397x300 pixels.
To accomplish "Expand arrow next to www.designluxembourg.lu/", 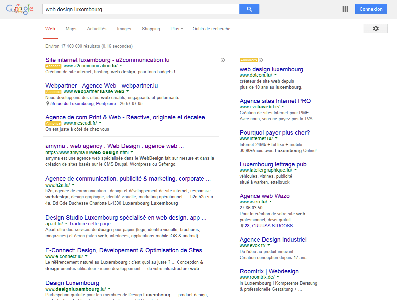I will (x=109, y=289).
